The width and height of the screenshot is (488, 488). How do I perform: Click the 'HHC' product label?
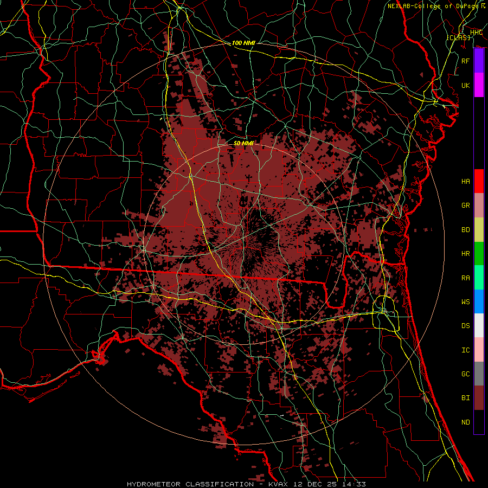pyautogui.click(x=476, y=33)
